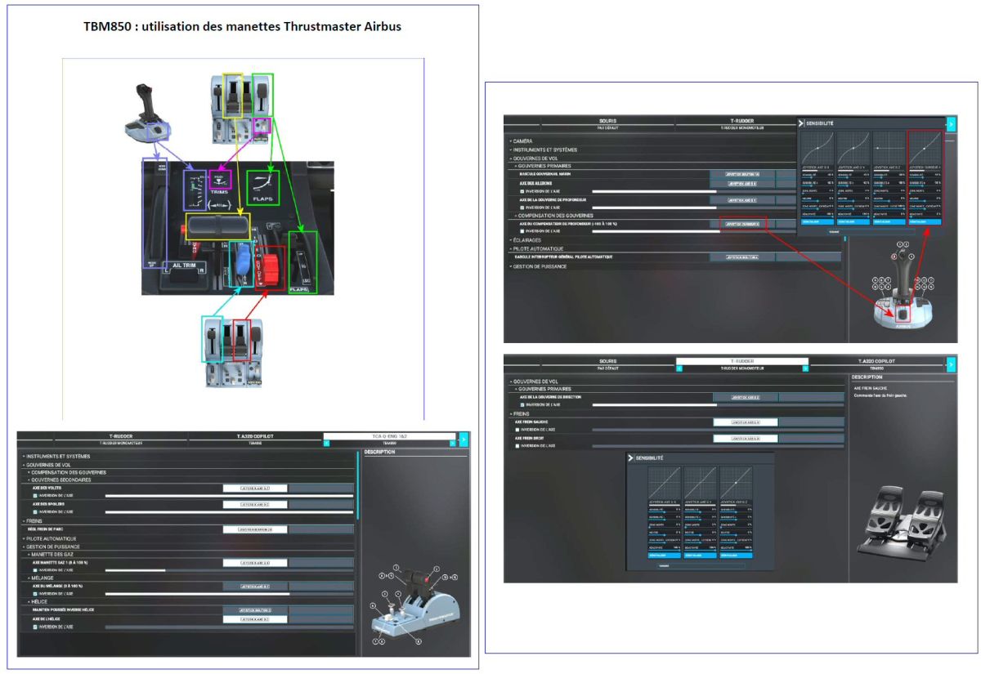The image size is (981, 674).
Task: Click previous-profile arrow under T-RUDDER in pedals panel
Action: tap(679, 368)
